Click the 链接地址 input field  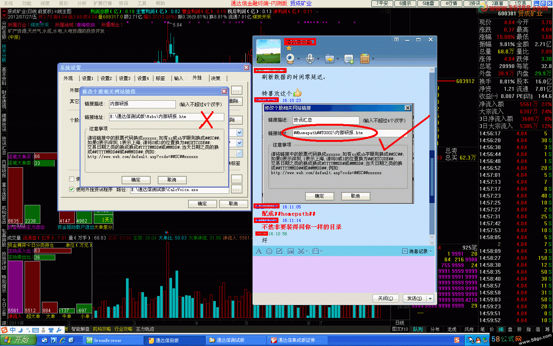coord(167,117)
